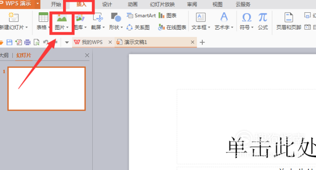Switch to the 设计 ribbon tab
Image resolution: width=316 pixels, height=170 pixels.
(x=107, y=4)
